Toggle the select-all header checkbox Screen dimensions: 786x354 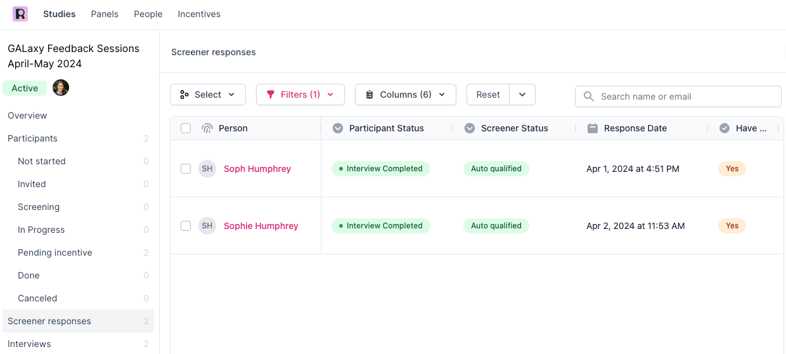pyautogui.click(x=186, y=128)
